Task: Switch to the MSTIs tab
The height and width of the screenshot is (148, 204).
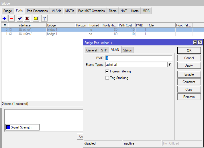Action: pos(70,11)
